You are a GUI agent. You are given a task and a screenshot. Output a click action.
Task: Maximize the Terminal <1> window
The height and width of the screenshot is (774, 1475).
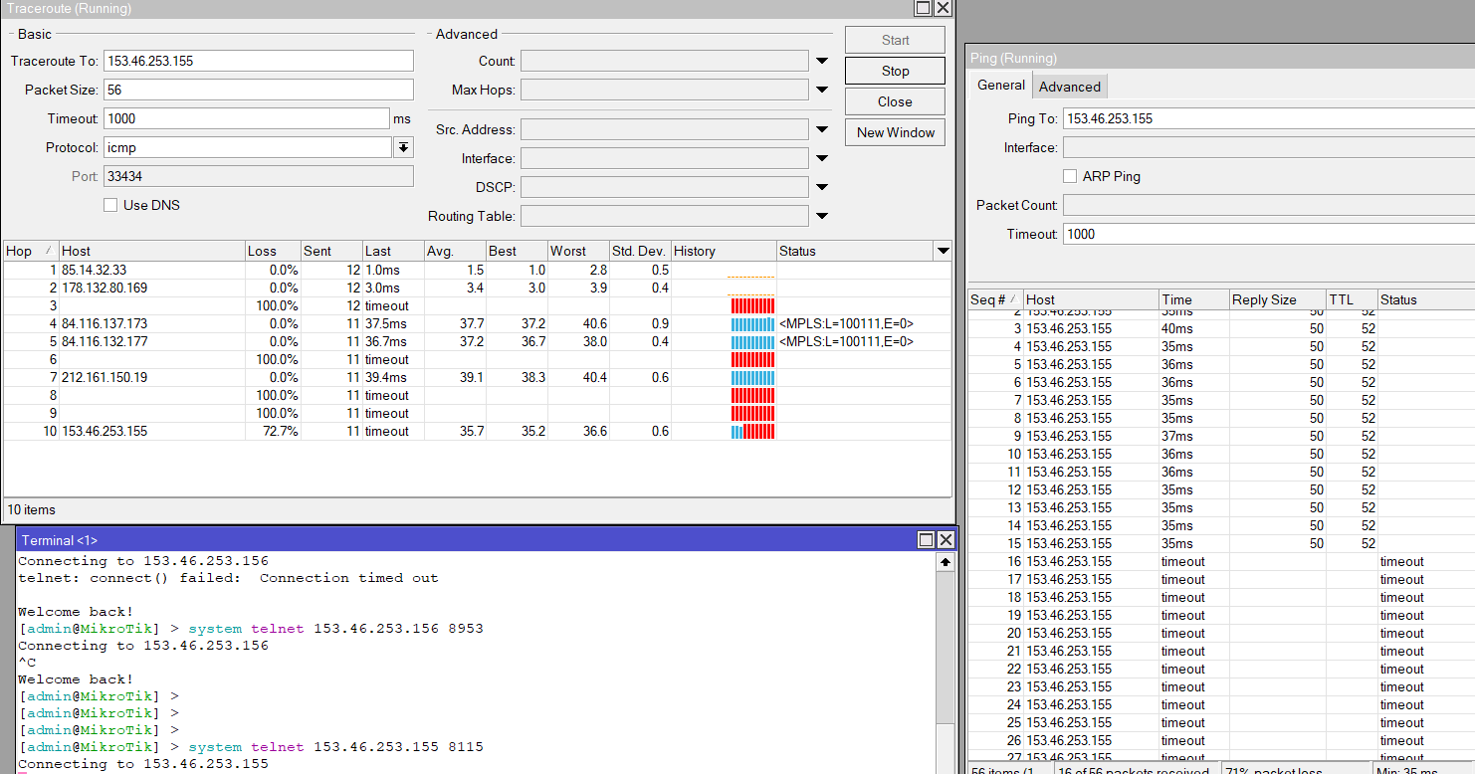click(x=926, y=540)
